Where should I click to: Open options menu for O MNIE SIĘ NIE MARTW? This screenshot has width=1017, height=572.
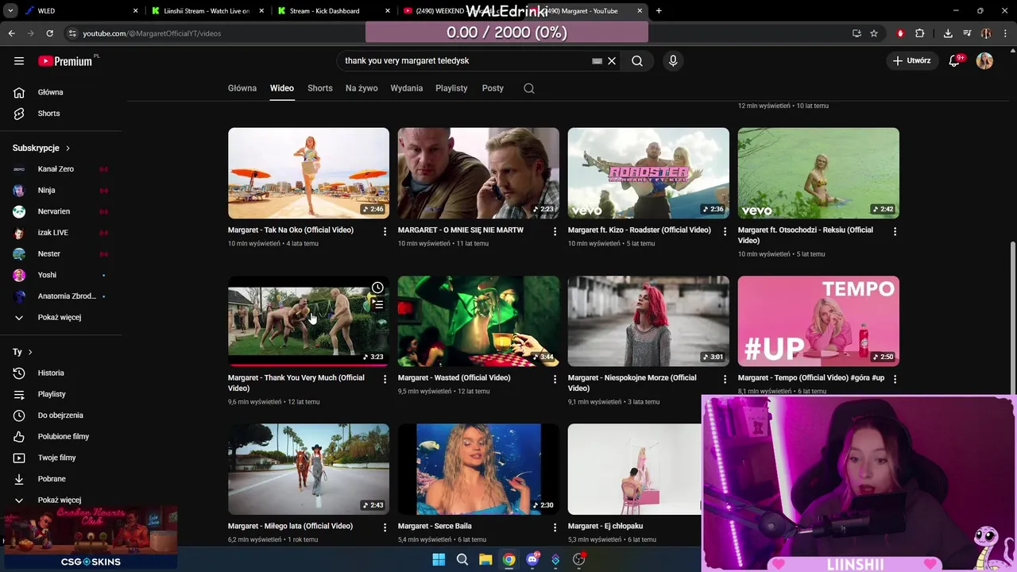point(555,231)
